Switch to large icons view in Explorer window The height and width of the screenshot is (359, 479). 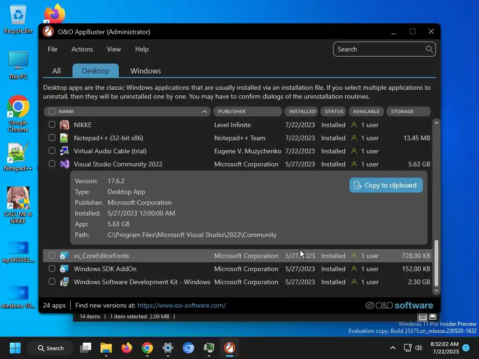point(433,316)
